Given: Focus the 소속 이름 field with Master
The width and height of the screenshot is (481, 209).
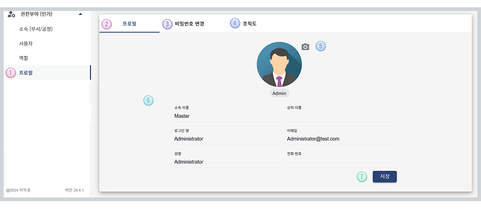Looking at the screenshot, I should coord(228,116).
